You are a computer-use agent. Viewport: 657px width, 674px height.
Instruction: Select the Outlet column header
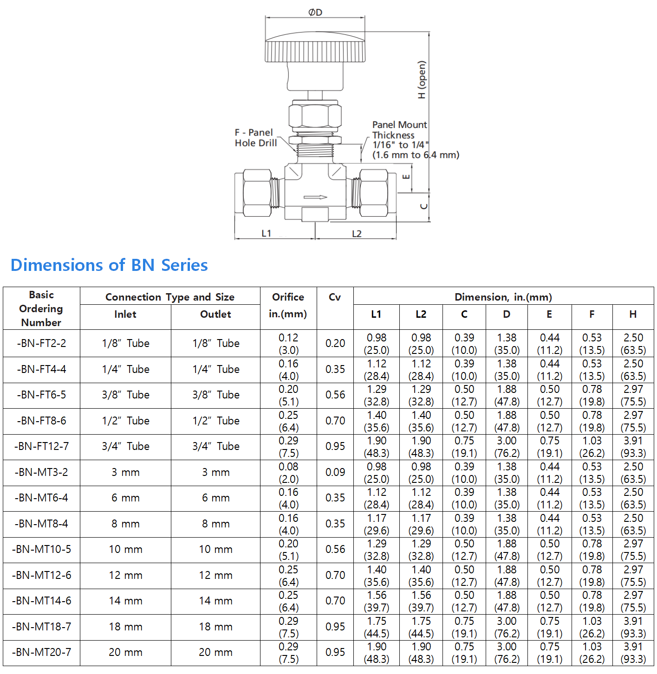215,315
